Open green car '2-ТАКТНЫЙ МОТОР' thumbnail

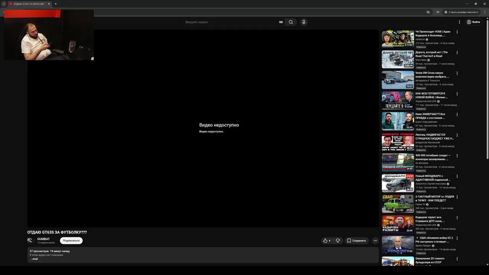click(x=398, y=204)
